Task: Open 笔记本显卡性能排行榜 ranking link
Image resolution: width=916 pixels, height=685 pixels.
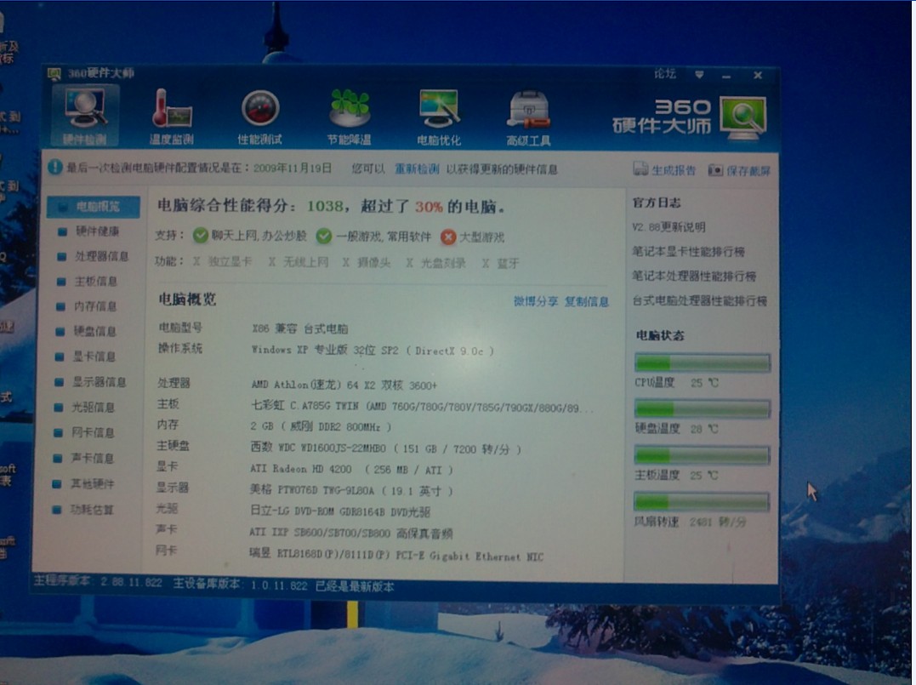Action: click(688, 252)
